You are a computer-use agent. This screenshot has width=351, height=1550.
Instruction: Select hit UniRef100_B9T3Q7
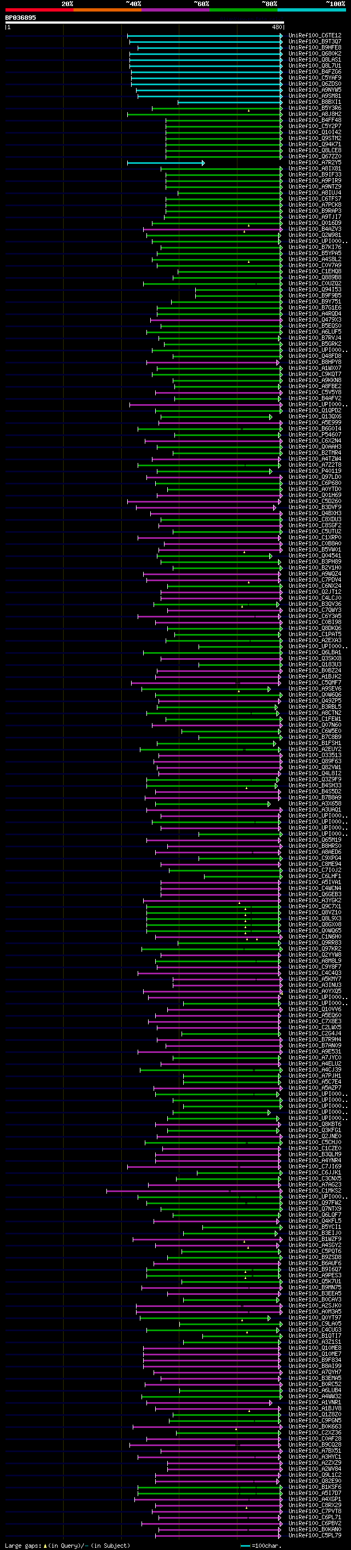(x=314, y=42)
